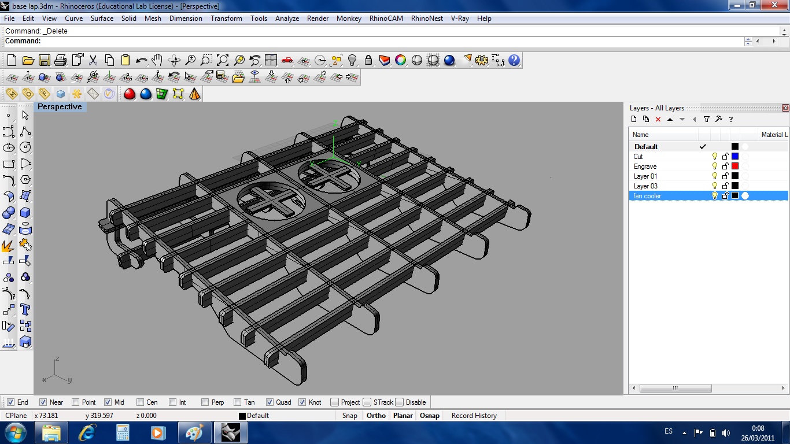Toggle Ortho in the status bar
790x444 pixels.
[376, 416]
